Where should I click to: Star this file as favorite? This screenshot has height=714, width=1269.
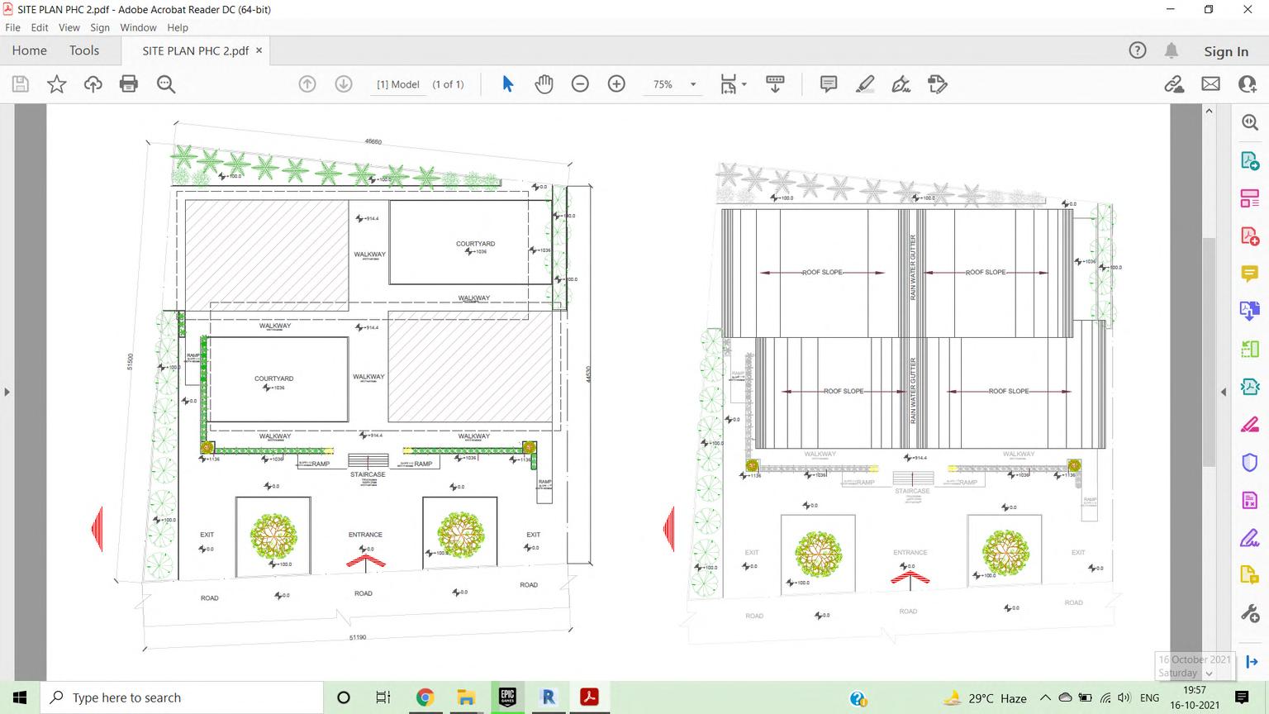coord(57,84)
